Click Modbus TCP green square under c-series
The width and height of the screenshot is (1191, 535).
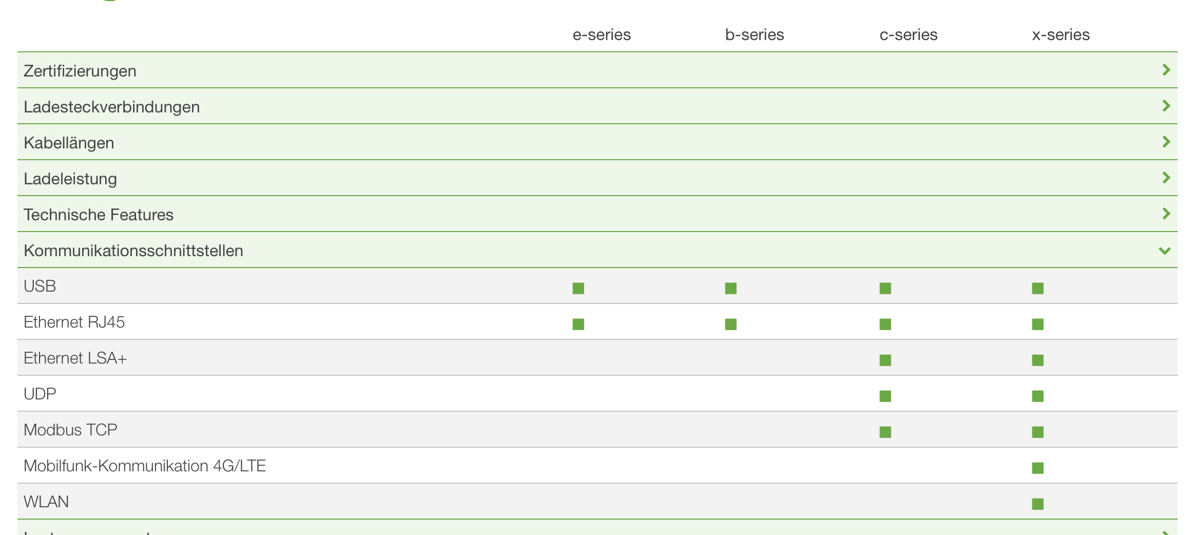tap(885, 432)
